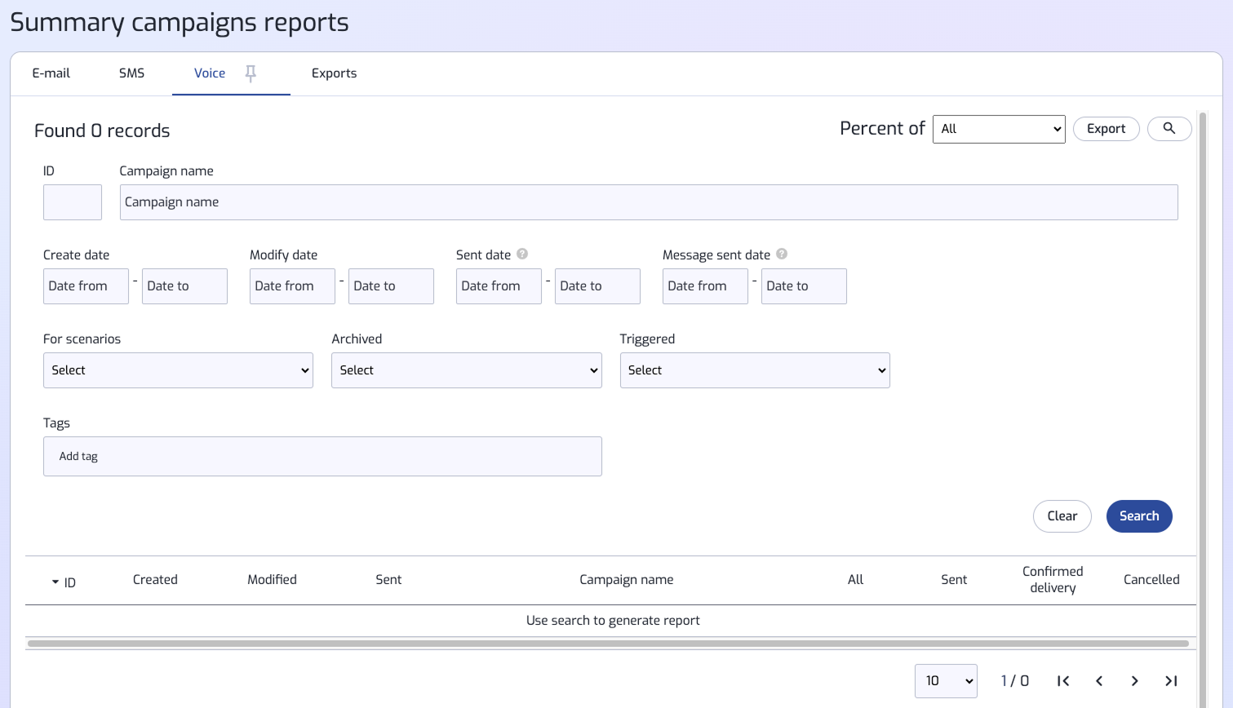Sort table by ID column arrow
This screenshot has height=708, width=1233.
[55, 582]
